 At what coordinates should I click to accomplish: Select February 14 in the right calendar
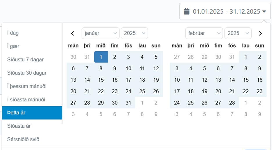click(x=232, y=80)
